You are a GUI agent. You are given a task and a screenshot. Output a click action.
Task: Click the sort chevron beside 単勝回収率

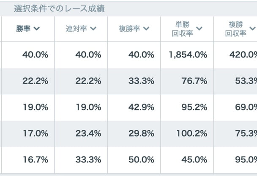(200, 29)
